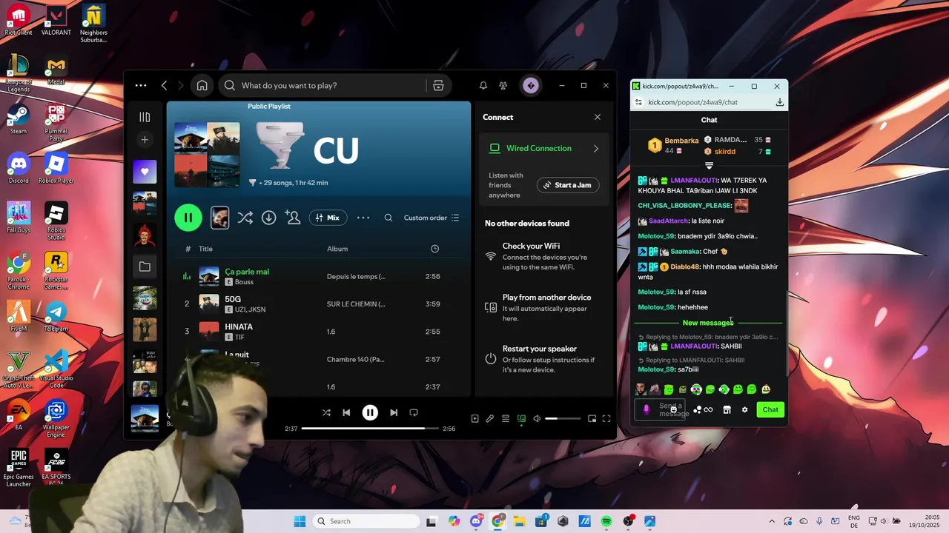Search within the playlist
The width and height of the screenshot is (949, 533).
[388, 218]
